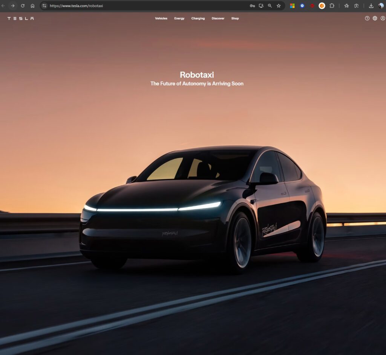This screenshot has width=386, height=355.
Task: Open the orange circle extension icon
Action: [322, 6]
